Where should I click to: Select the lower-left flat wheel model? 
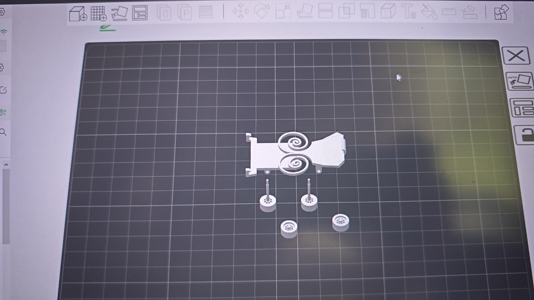[289, 228]
